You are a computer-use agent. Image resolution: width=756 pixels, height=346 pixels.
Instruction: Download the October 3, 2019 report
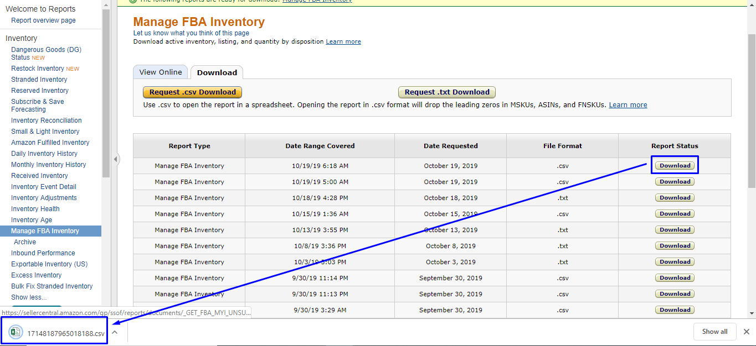point(675,261)
